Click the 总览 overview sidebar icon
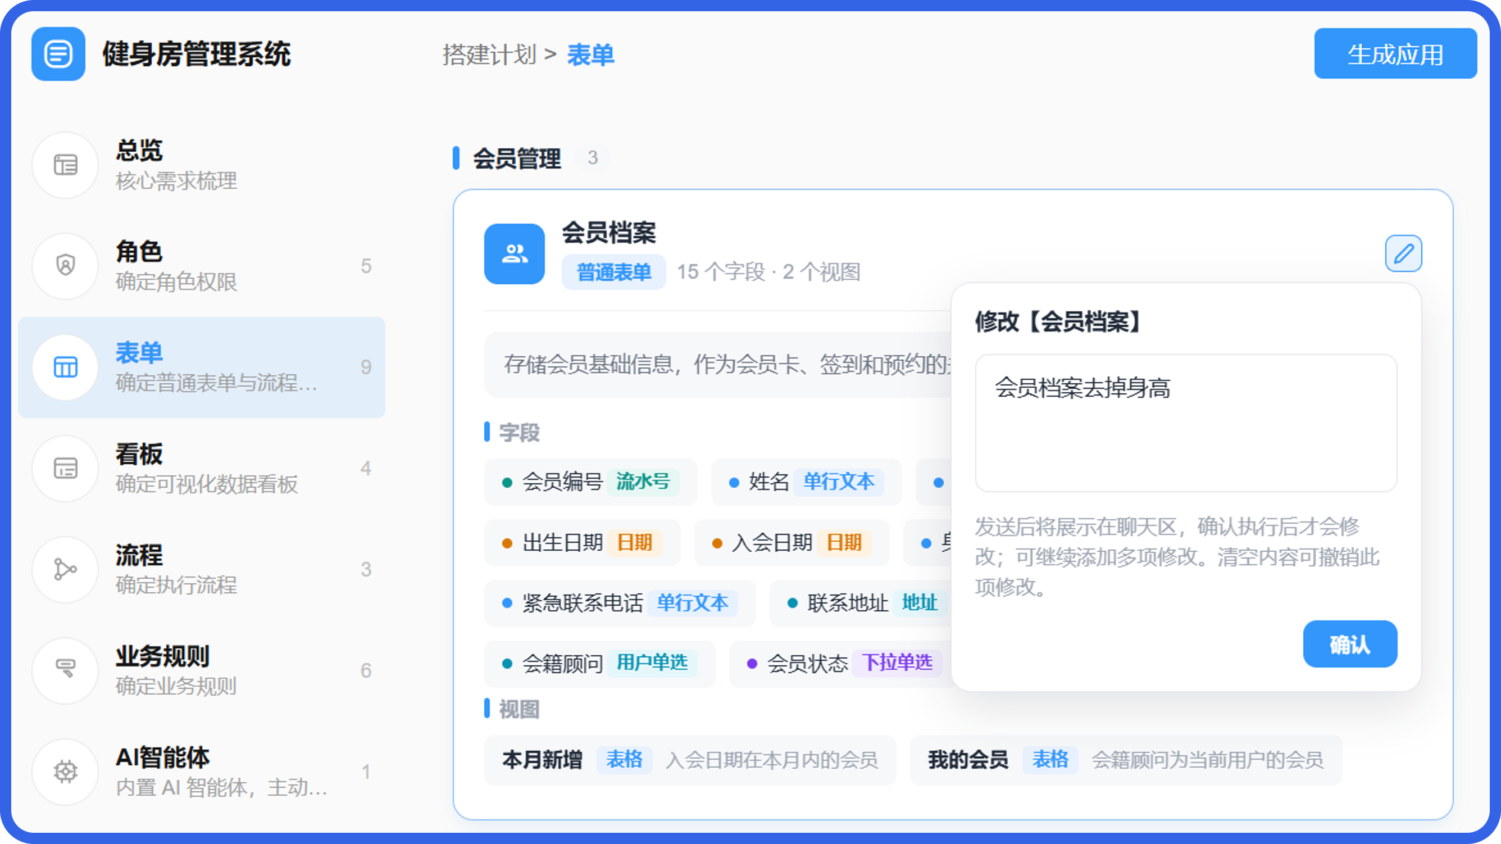Screen dimensions: 1501x844 tap(65, 165)
